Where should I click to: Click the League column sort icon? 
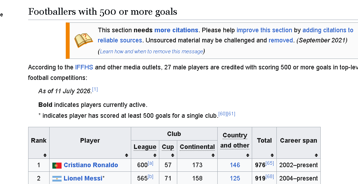click(155, 155)
